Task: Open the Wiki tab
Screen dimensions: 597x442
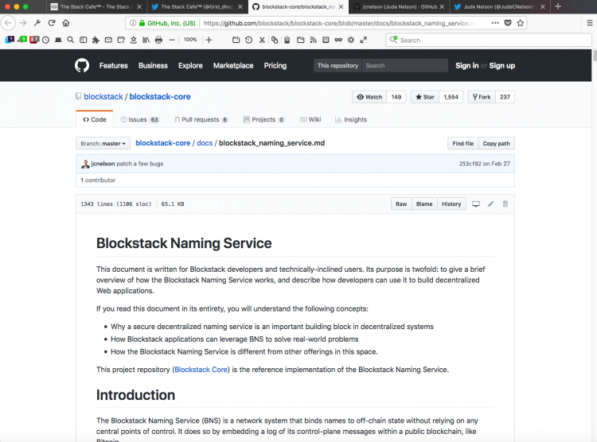Action: click(x=310, y=119)
